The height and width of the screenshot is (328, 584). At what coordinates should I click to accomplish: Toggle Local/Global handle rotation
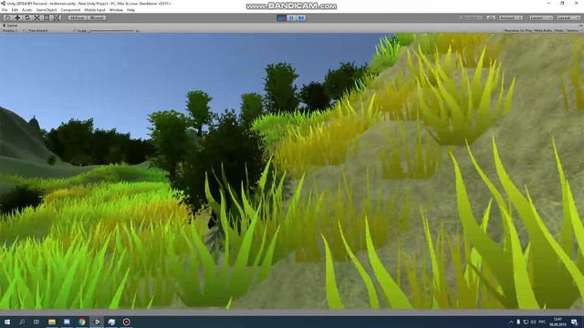[x=97, y=18]
